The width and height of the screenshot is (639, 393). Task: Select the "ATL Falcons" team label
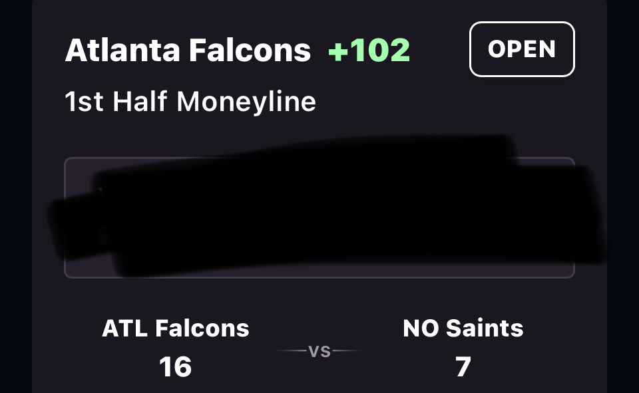[x=176, y=328]
